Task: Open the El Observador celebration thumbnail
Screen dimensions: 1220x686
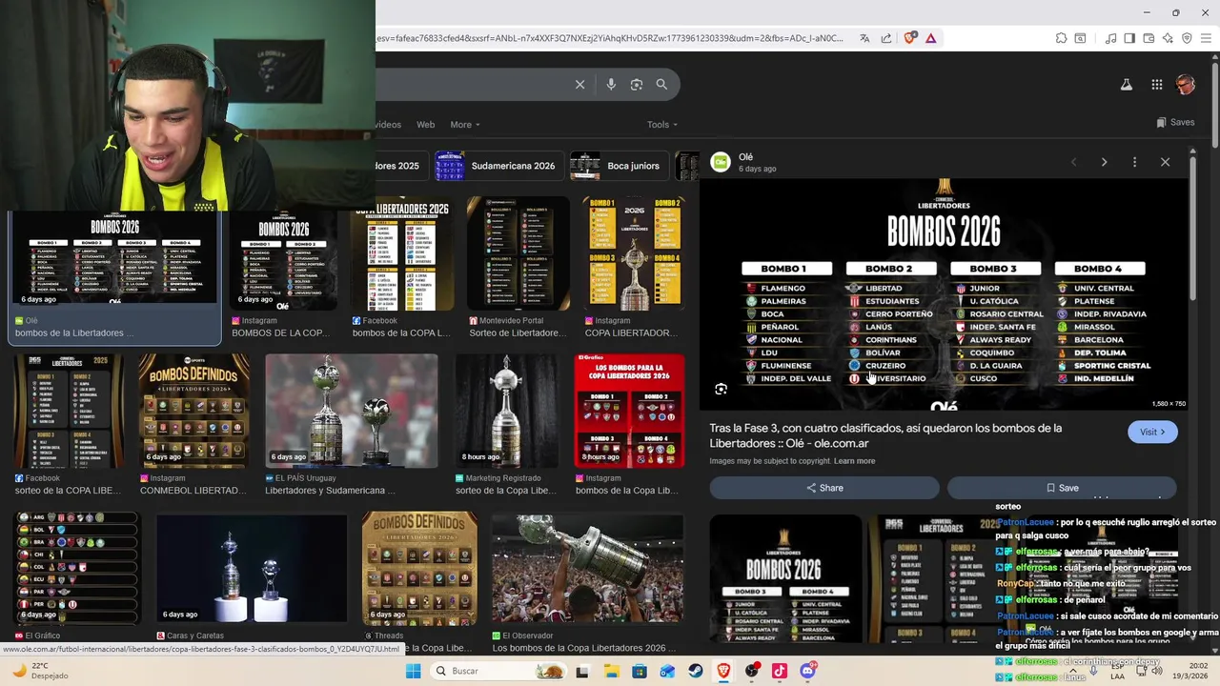Action: click(587, 569)
